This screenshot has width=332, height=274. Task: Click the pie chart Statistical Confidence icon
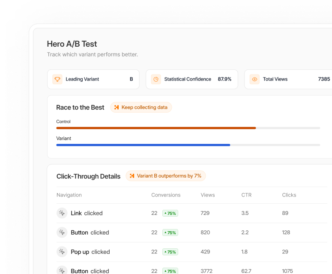(156, 79)
